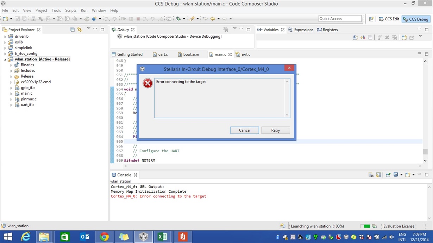Click the Cancel button in dialog
The width and height of the screenshot is (433, 243).
pyautogui.click(x=245, y=130)
